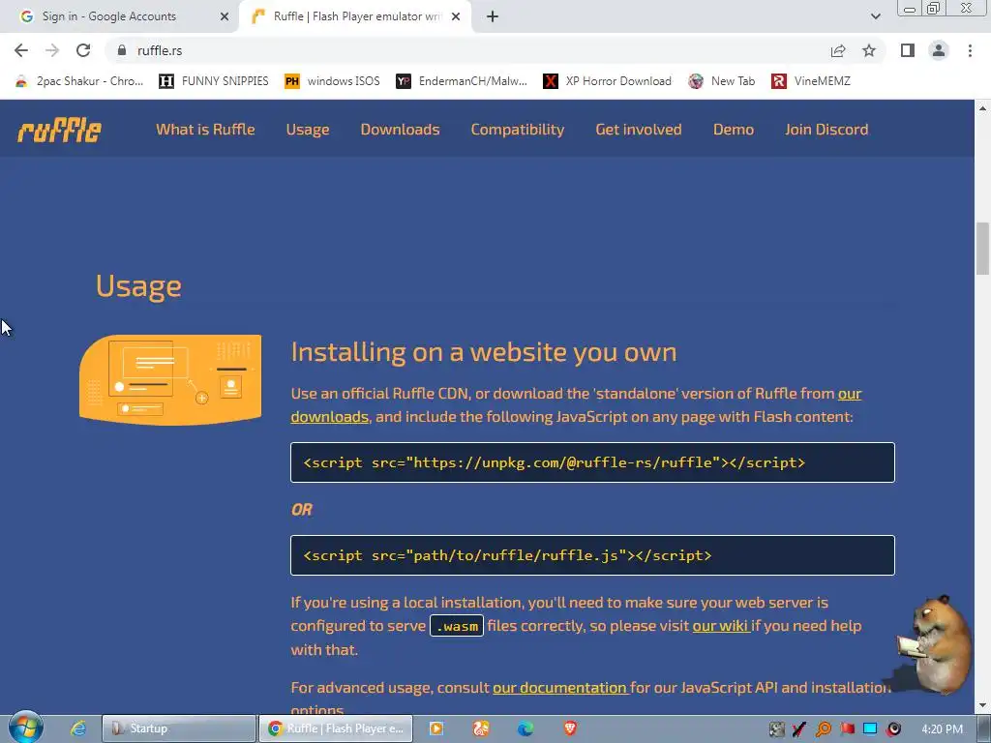Open the 2pac Shakur bookmark
Viewport: 991px width, 743px height.
(79, 81)
